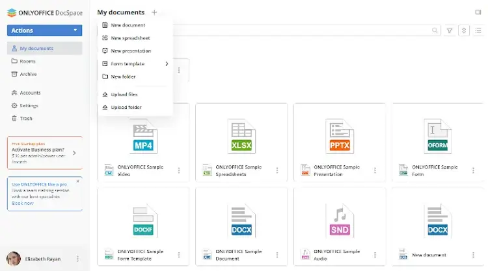Open the PPTX Sample Presentation thumbnail
This screenshot has height=271, width=488.
340,136
